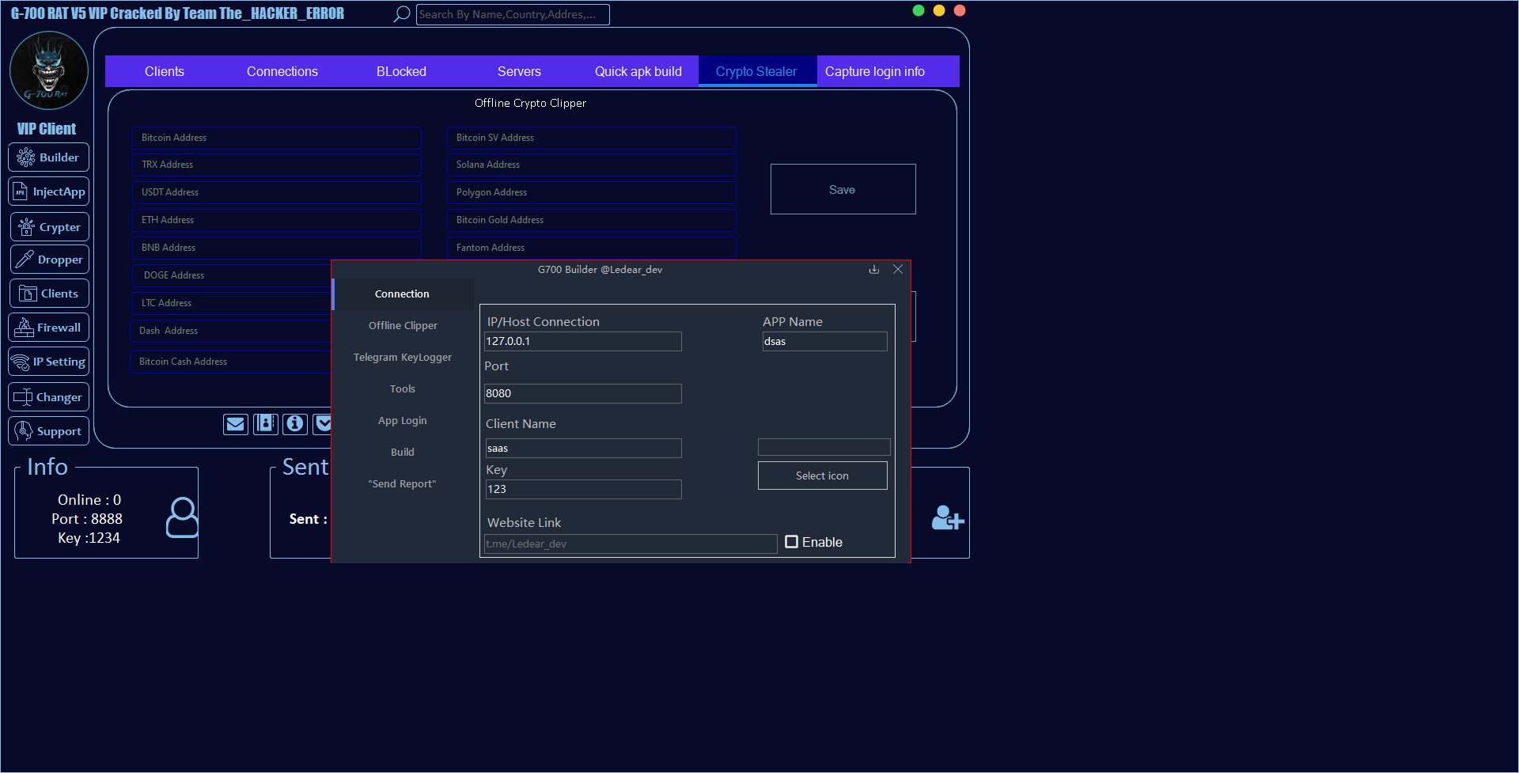Click the Port field showing 8080

(x=583, y=393)
